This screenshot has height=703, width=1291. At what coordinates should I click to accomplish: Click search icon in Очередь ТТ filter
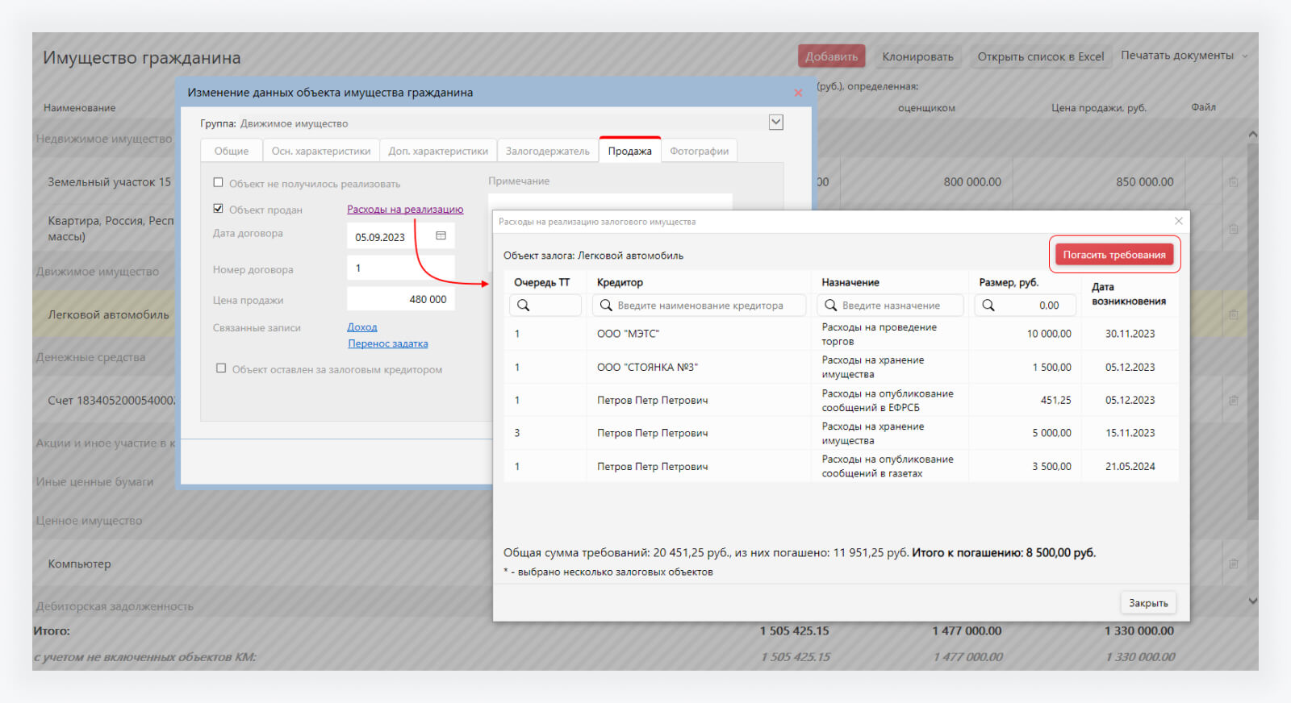click(x=523, y=306)
